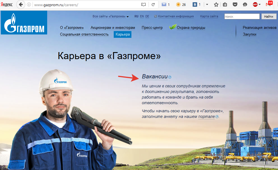Open the Пресс-центр menu item
Screen dimensions: 278x170
click(152, 28)
